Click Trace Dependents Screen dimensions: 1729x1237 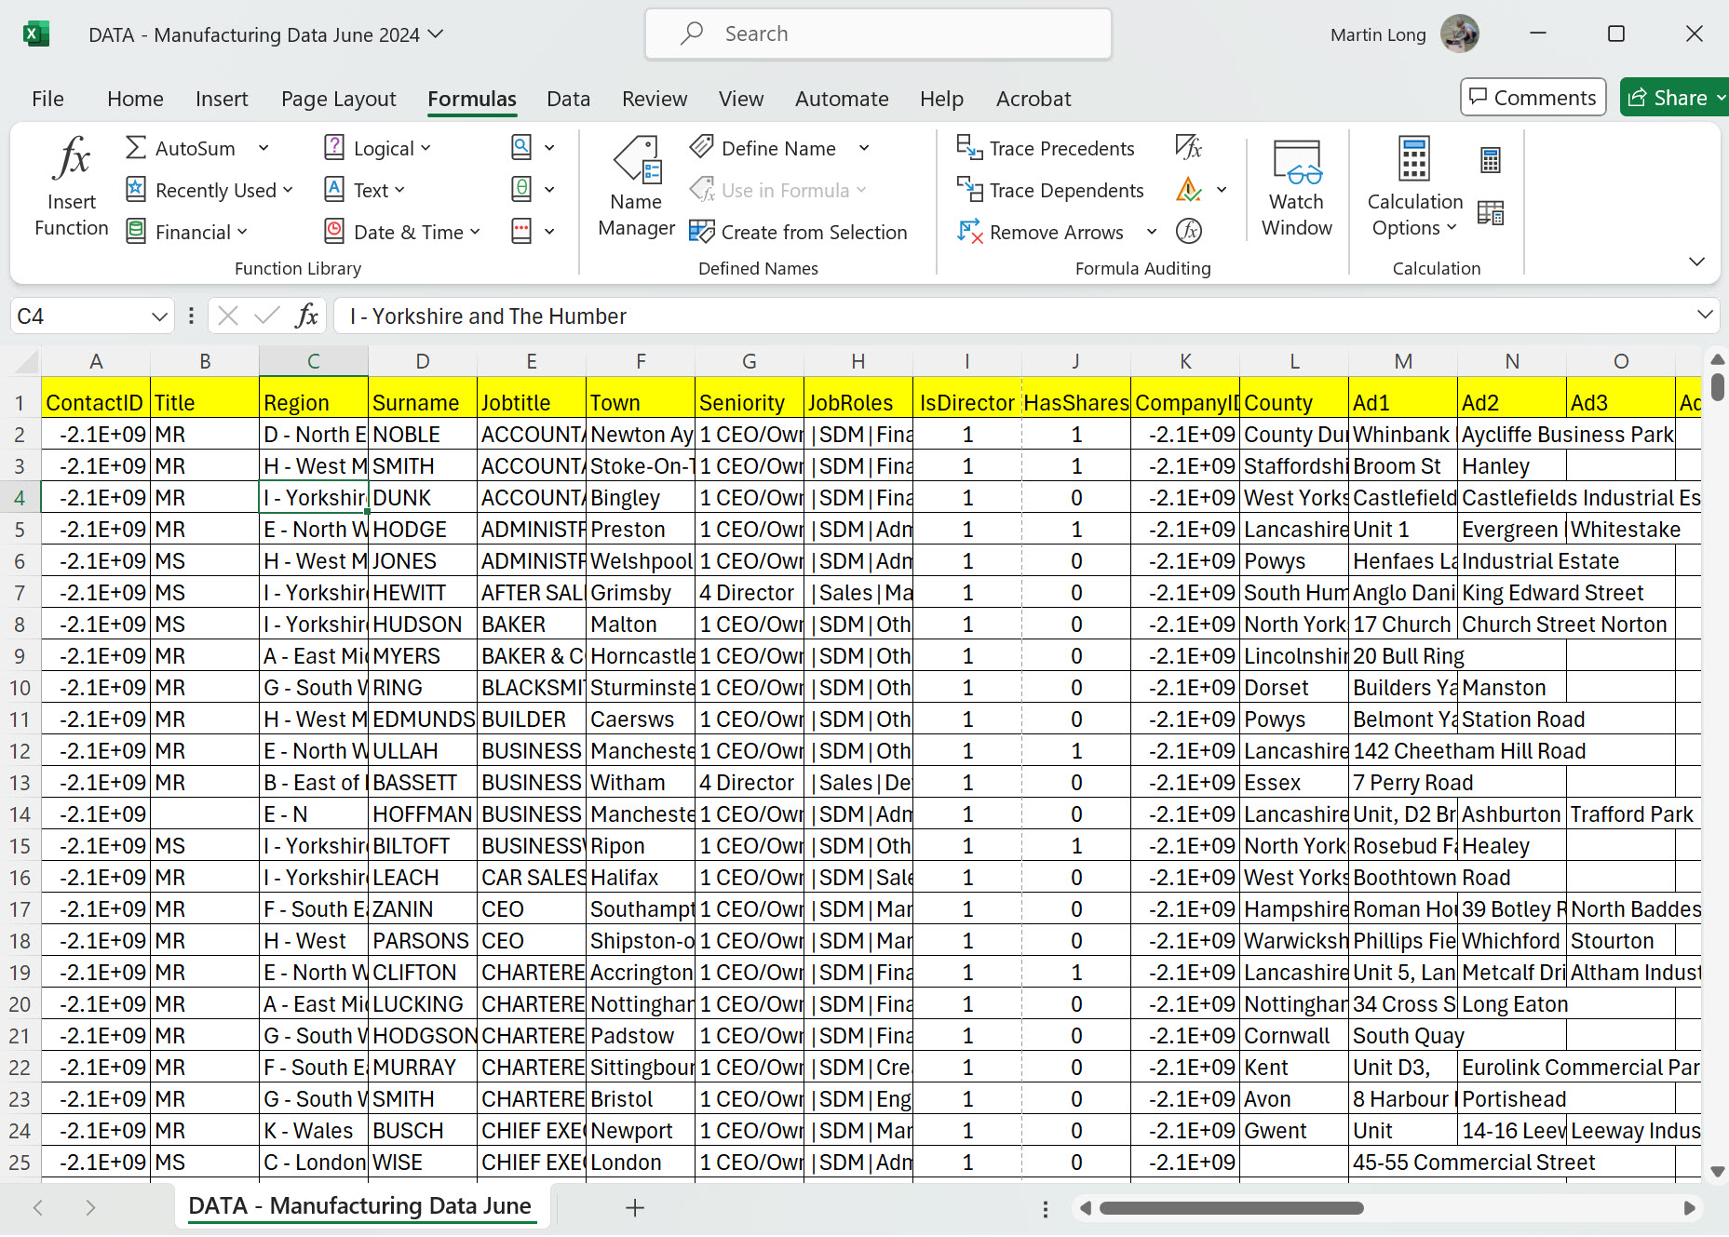coord(1050,190)
